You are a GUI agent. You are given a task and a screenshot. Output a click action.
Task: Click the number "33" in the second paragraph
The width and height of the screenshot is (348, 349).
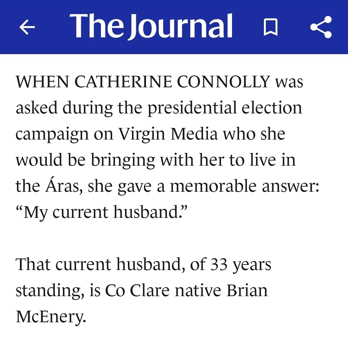pyautogui.click(x=219, y=264)
